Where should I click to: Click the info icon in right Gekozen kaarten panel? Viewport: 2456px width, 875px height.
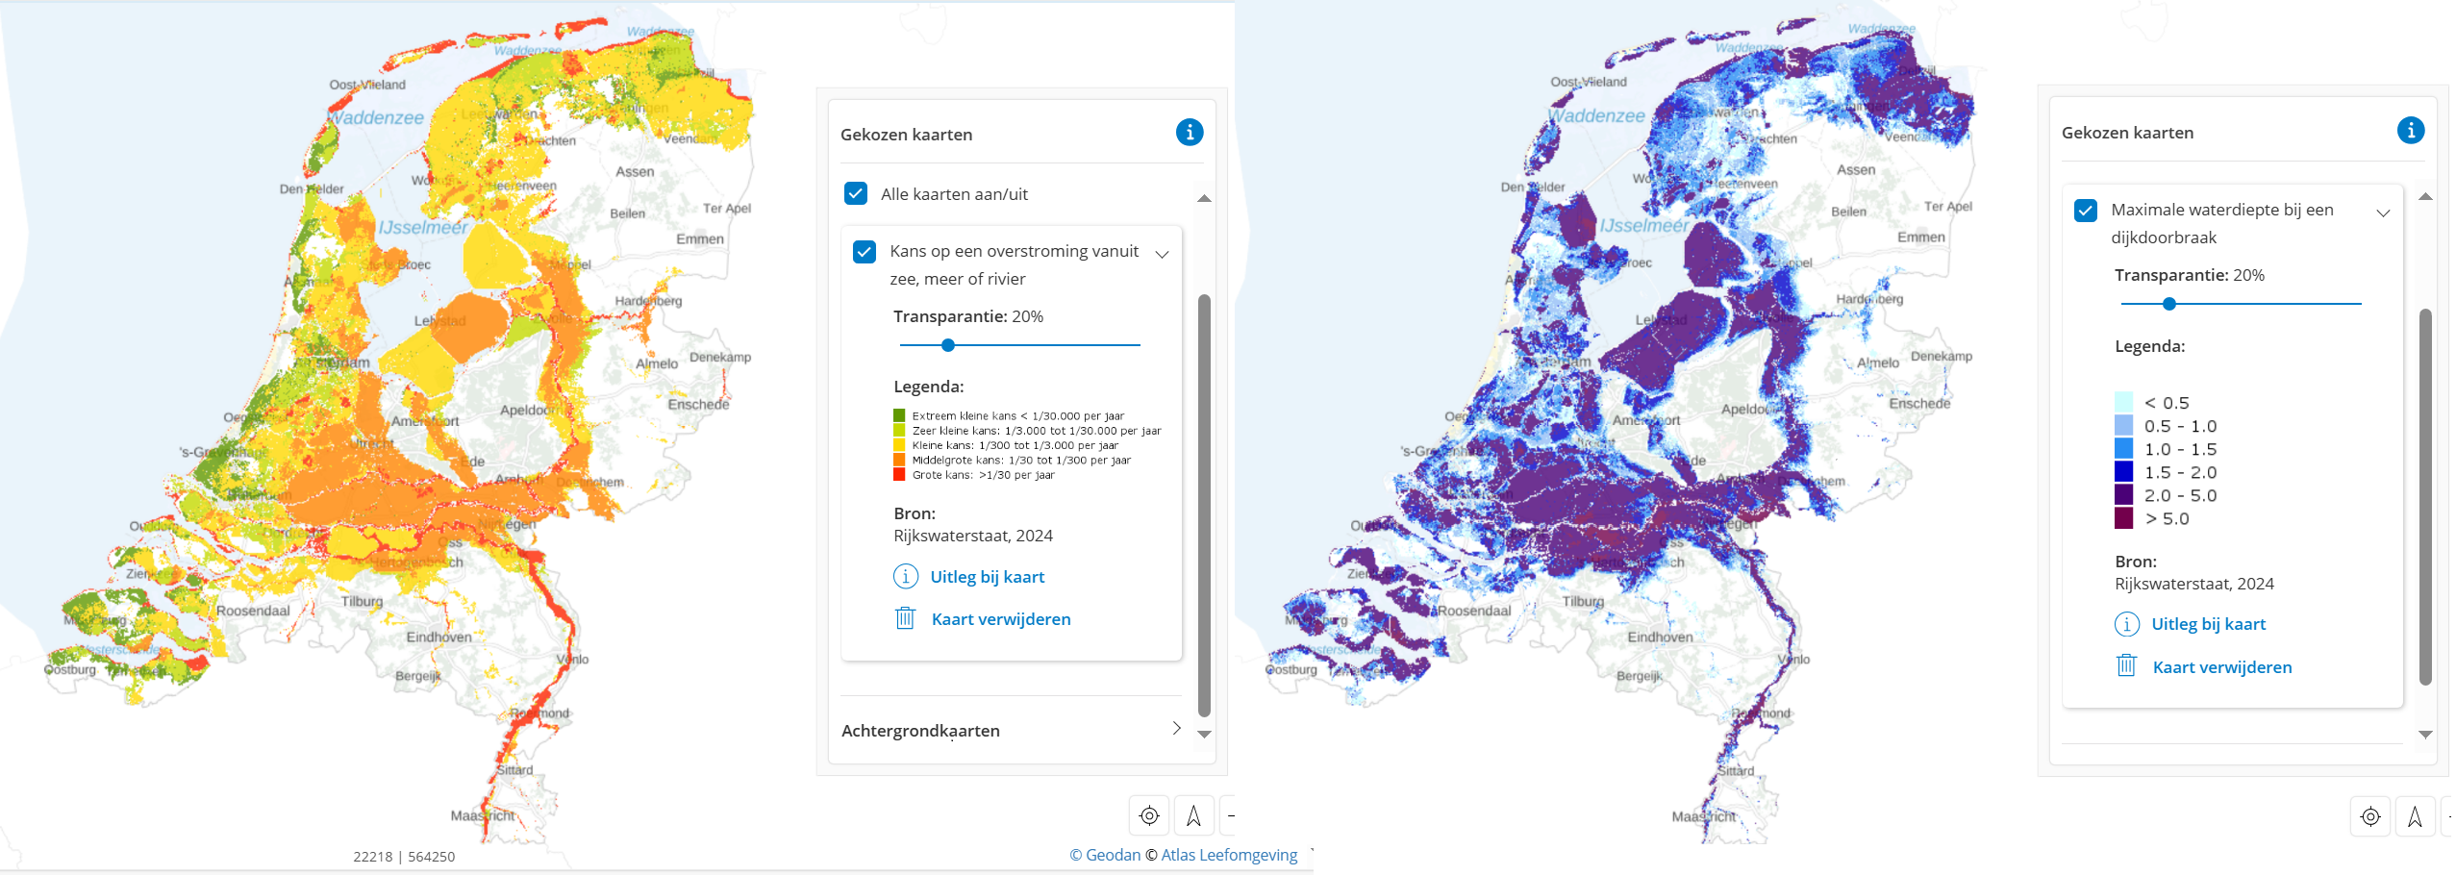pos(2410,131)
